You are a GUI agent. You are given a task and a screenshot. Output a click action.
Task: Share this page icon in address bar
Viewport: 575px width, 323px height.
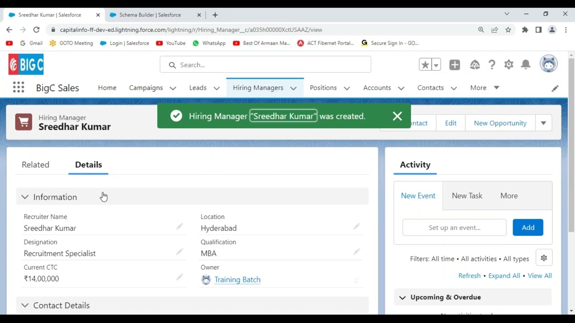point(495,30)
